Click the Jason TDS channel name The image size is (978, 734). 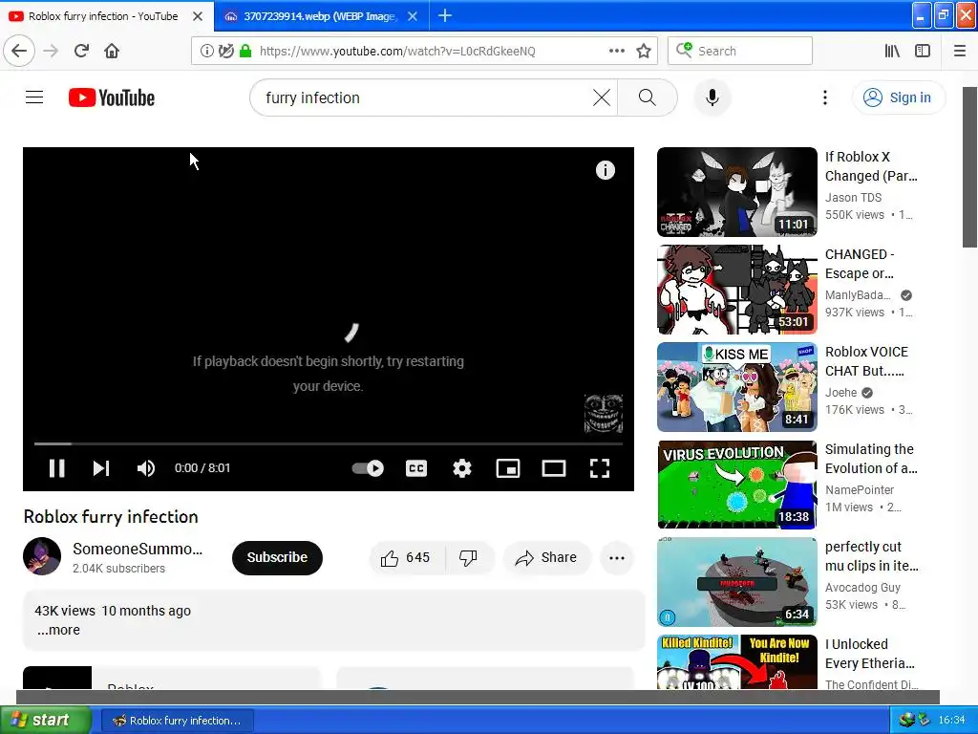tap(853, 197)
